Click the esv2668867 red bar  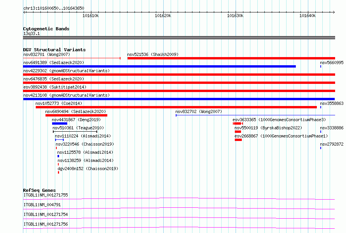238,140
